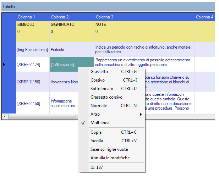Image resolution: width=219 pixels, height=177 pixels.
Task: Click the Colonna 4 column header
Action: [x=205, y=17]
